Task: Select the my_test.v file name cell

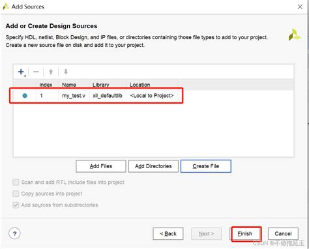Action: click(74, 96)
